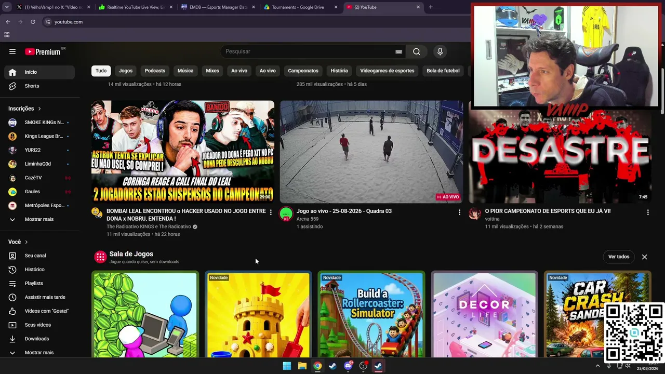Open Assistir mais tarde list

[x=39, y=297]
